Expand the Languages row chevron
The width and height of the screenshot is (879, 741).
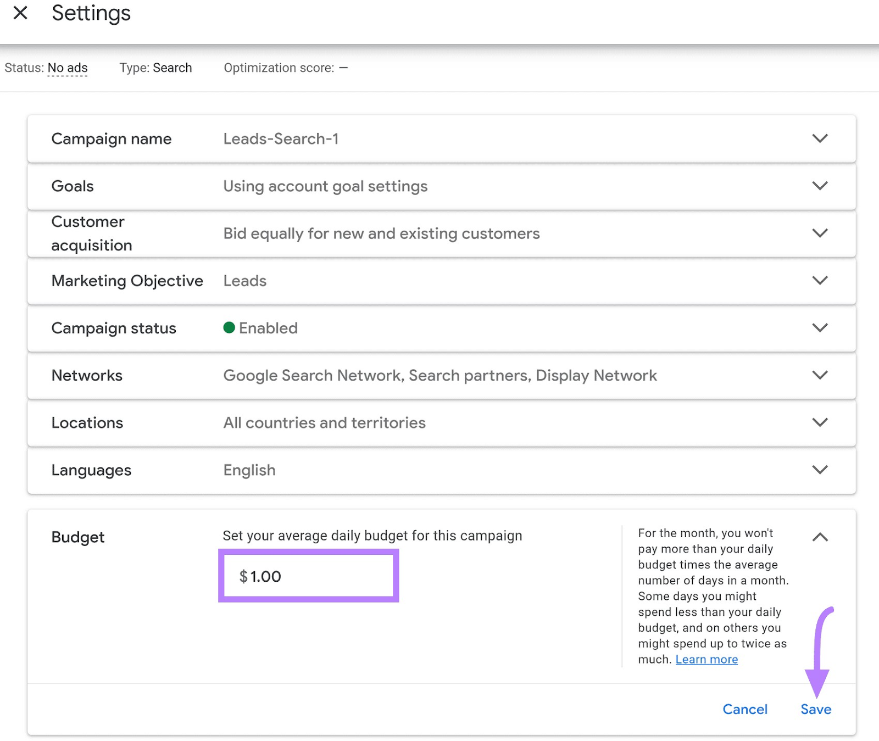[x=820, y=470]
